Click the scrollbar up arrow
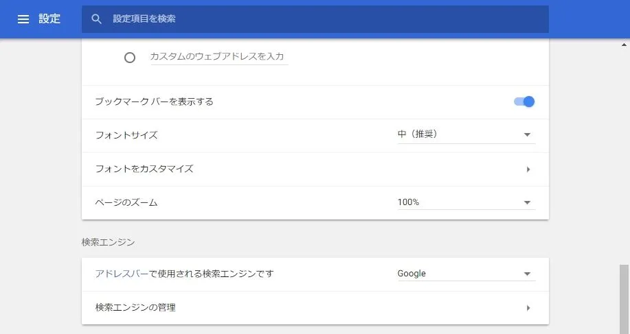The image size is (630, 334). [624, 45]
